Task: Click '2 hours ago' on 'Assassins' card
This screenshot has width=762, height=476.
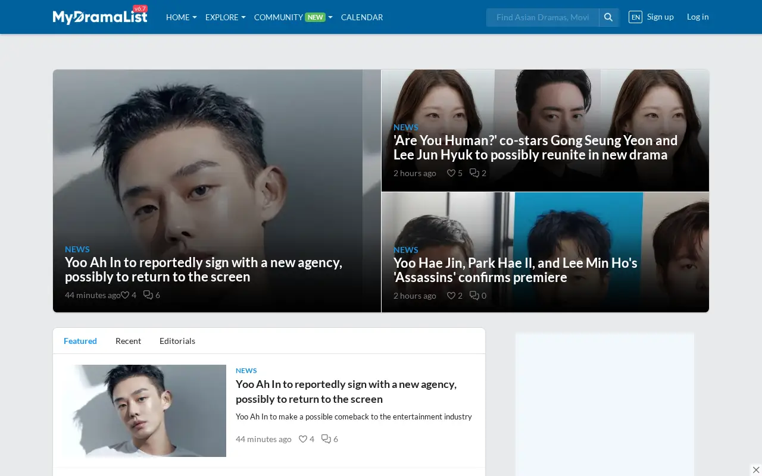Action: pyautogui.click(x=415, y=296)
